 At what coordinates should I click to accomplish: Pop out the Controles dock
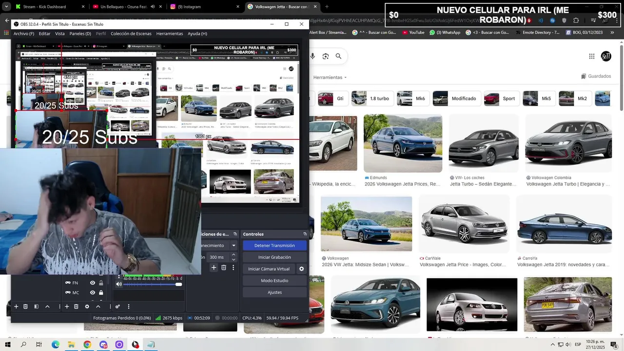pyautogui.click(x=305, y=234)
